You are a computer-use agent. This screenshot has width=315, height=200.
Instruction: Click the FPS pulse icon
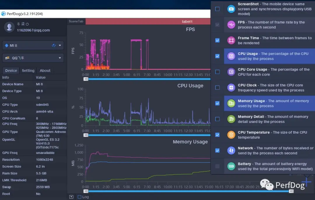[x=231, y=25]
